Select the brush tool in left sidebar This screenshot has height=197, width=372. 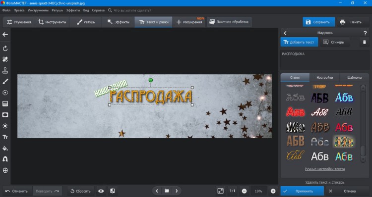[x=5, y=82]
